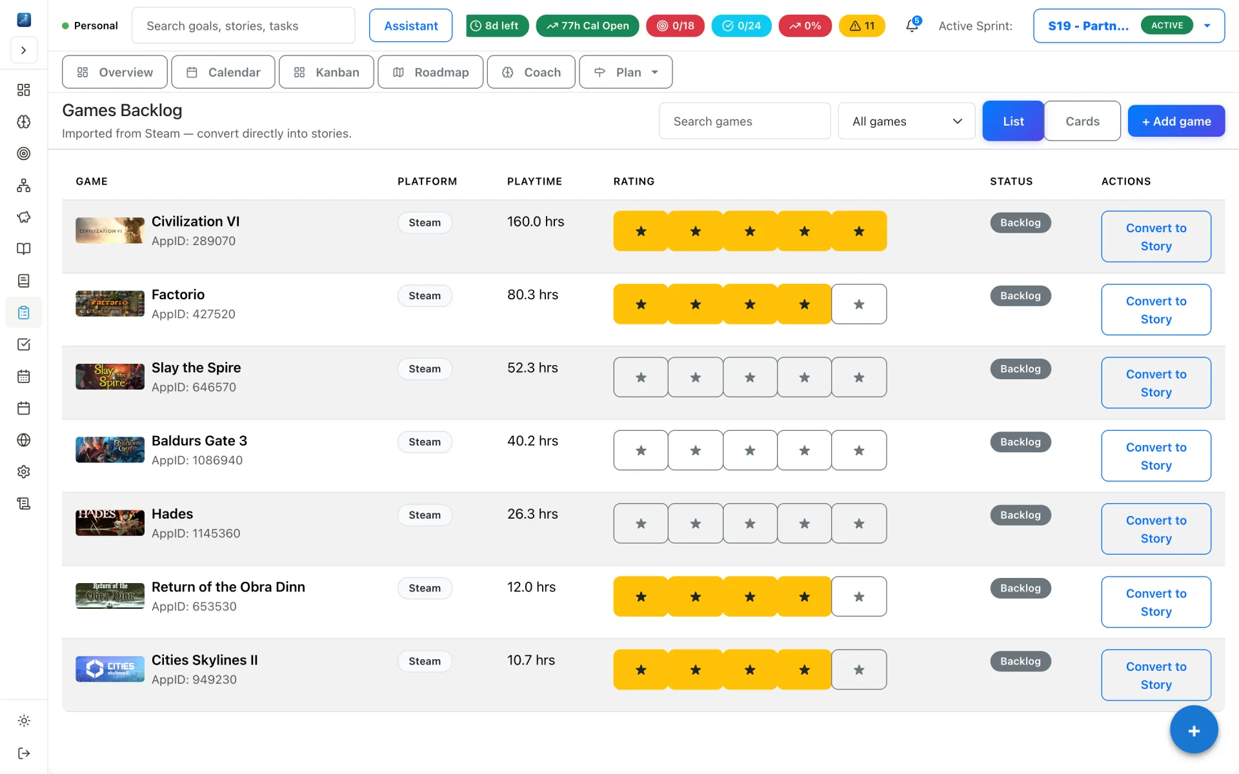Viewport: 1239px width, 774px height.
Task: Click the red 0% trend badge
Action: [x=805, y=26]
